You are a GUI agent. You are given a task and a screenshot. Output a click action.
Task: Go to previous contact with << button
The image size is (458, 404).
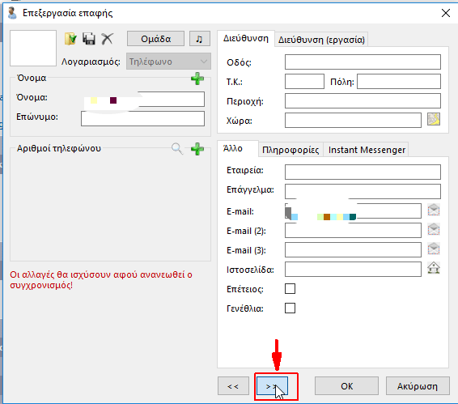233,386
